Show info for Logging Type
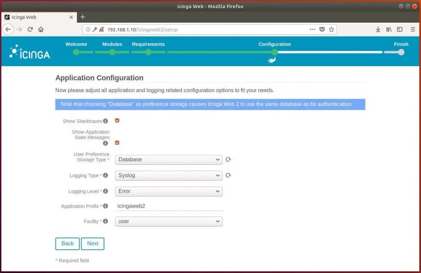 106,175
